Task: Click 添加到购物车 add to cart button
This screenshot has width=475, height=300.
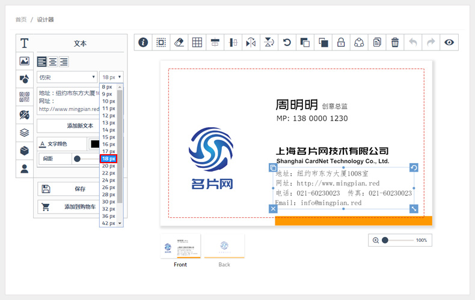Action: (x=68, y=207)
